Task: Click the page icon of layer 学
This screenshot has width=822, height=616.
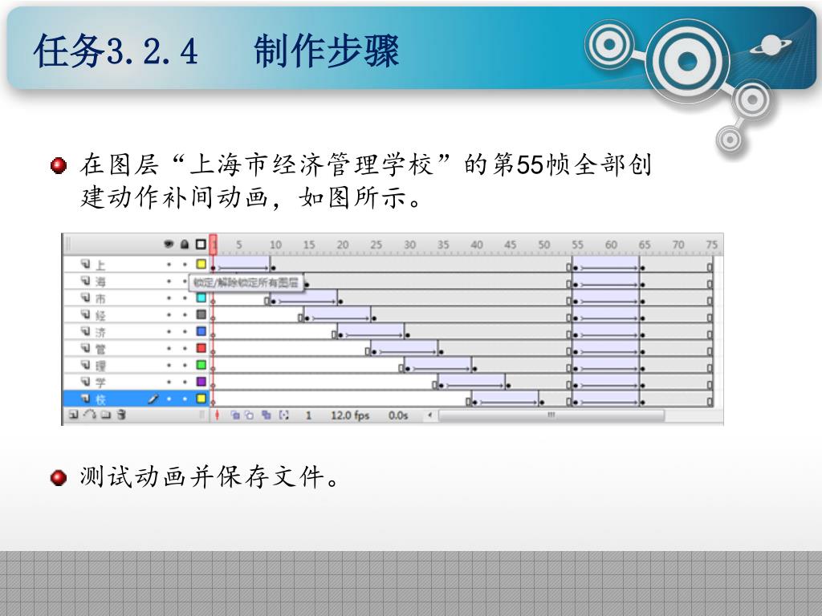Action: point(85,381)
